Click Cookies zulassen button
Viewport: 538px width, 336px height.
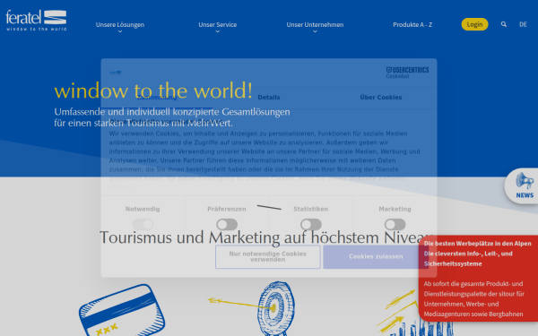[x=376, y=256]
